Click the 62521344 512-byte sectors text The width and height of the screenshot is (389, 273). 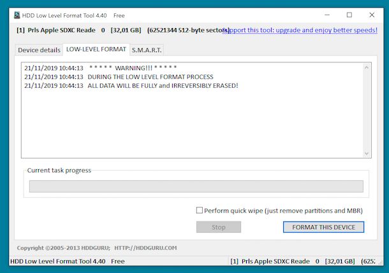(x=188, y=30)
